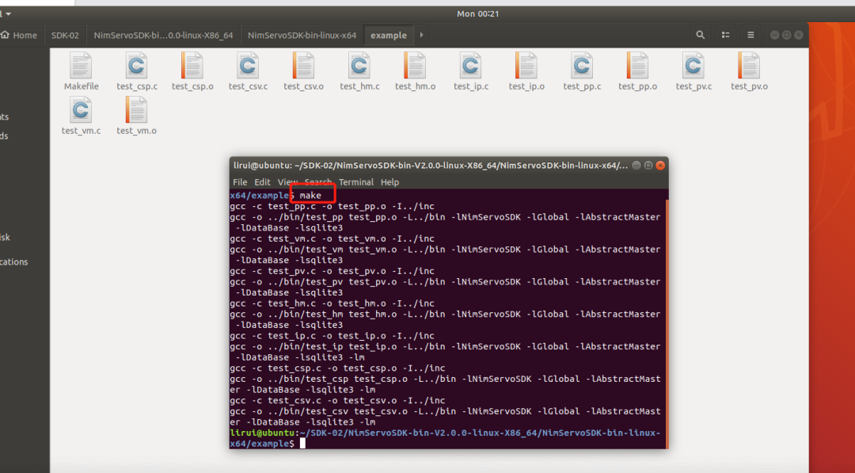Screen dimensions: 855x473
Task: Click the example path bar segment
Action: point(388,35)
